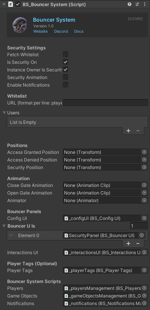The width and height of the screenshot is (150, 310).
Task: Open object picker for Interactions UI
Action: pyautogui.click(x=144, y=252)
